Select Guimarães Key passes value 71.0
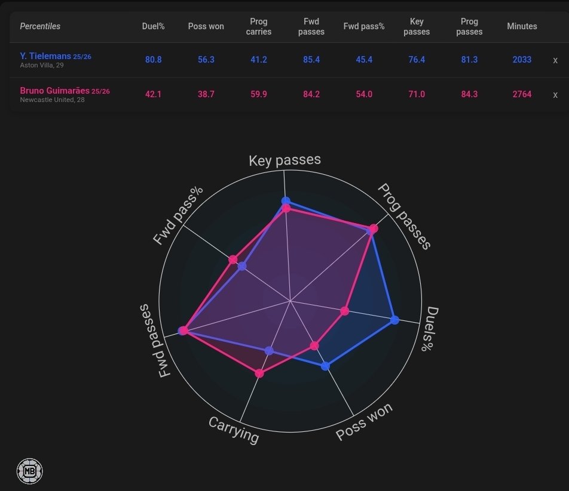The width and height of the screenshot is (569, 491). pyautogui.click(x=417, y=94)
